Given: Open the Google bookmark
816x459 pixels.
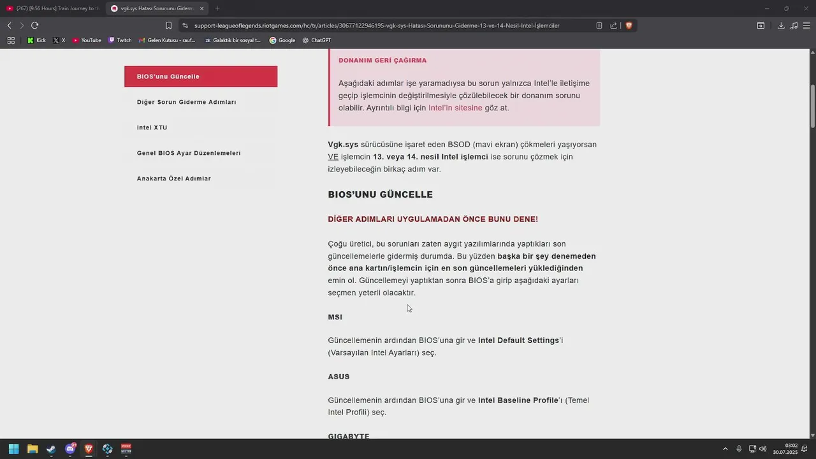Looking at the screenshot, I should click(282, 40).
